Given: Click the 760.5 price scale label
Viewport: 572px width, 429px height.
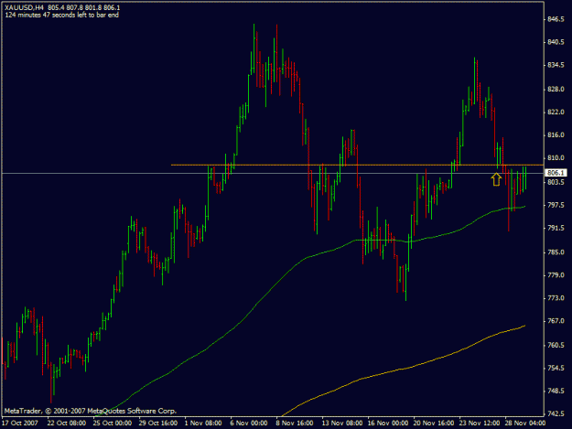Looking at the screenshot, I should point(556,345).
